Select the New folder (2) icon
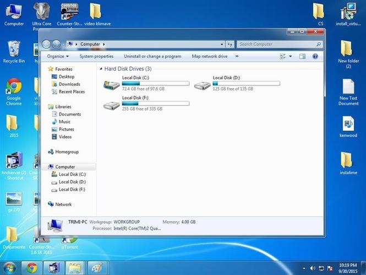 [348, 54]
